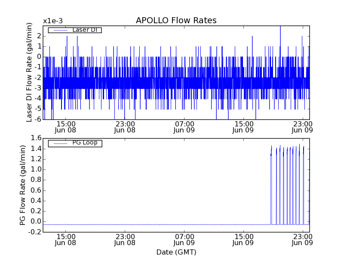344x258 pixels.
Task: Click the 0.0 y-axis tick on the PG plot
Action: point(35,221)
